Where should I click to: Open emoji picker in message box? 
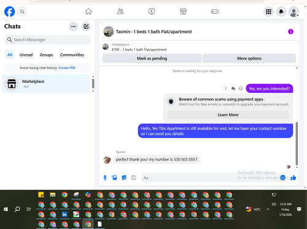click(x=282, y=177)
